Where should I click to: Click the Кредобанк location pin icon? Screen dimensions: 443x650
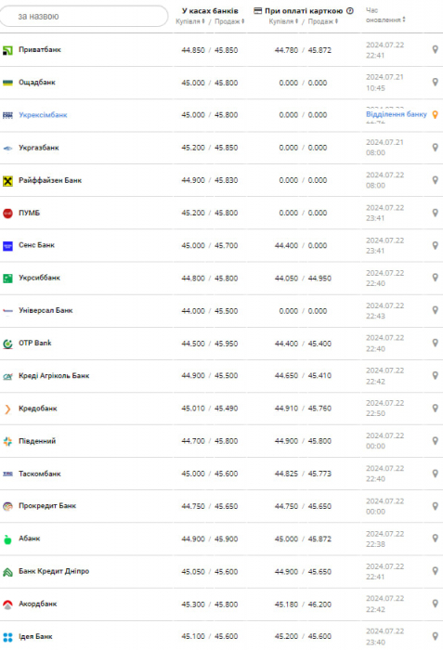pyautogui.click(x=436, y=409)
